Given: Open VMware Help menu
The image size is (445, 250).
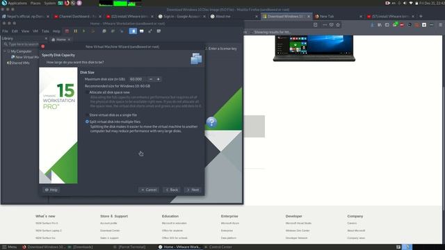Looking at the screenshot, I should (x=56, y=31).
